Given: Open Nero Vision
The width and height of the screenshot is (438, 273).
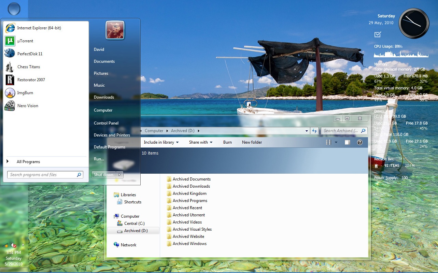Looking at the screenshot, I should point(27,106).
